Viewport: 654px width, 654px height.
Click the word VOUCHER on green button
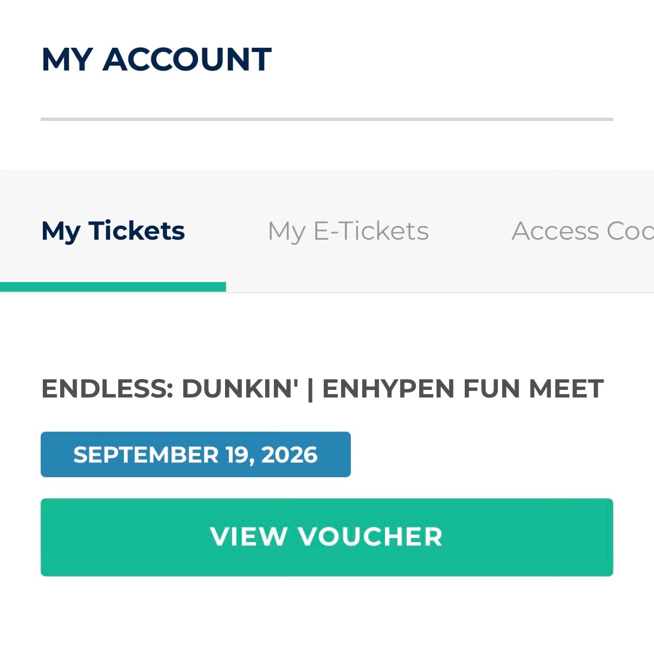coord(370,537)
